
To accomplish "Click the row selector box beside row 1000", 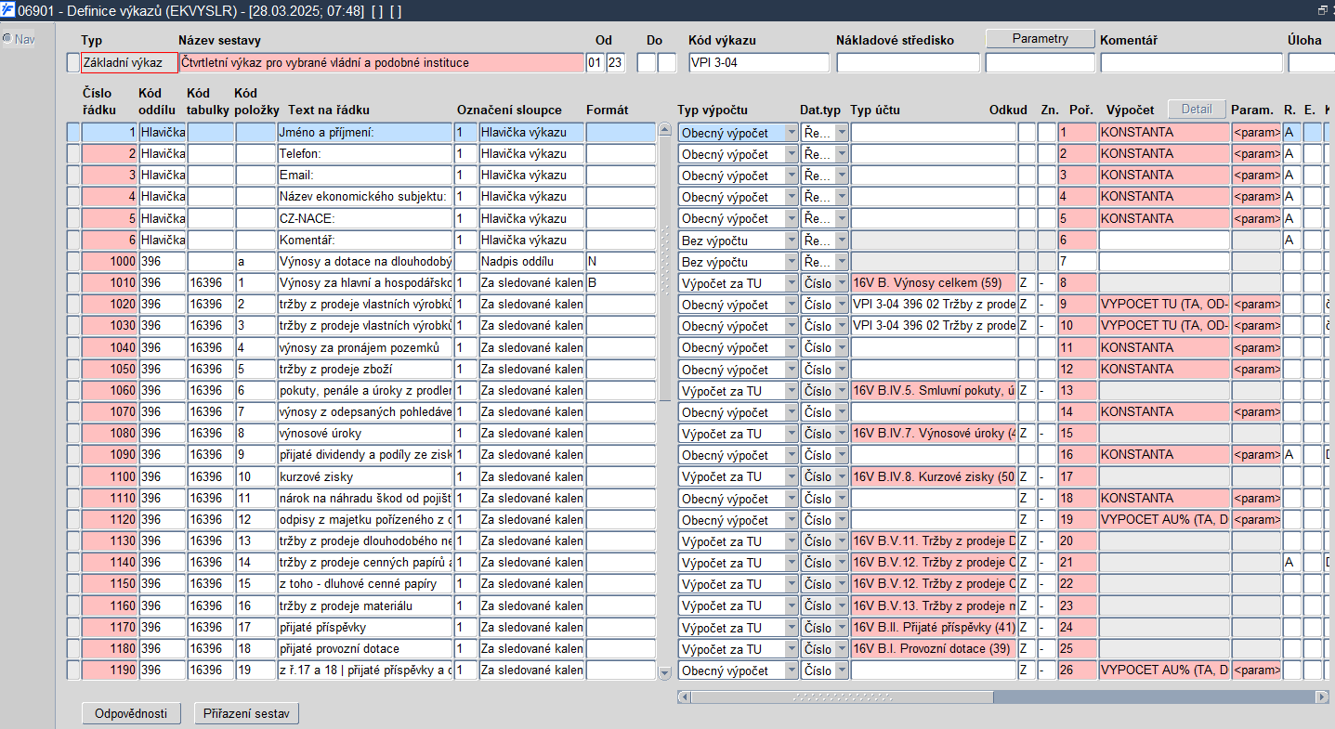I will (73, 262).
